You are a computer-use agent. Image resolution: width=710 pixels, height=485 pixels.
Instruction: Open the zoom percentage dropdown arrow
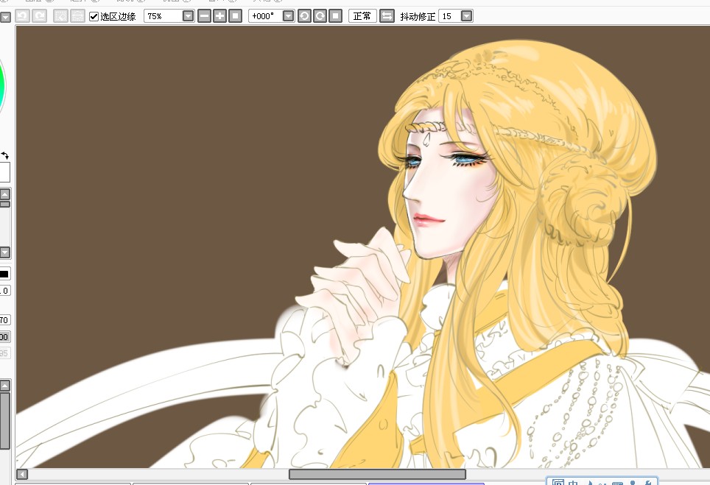188,16
